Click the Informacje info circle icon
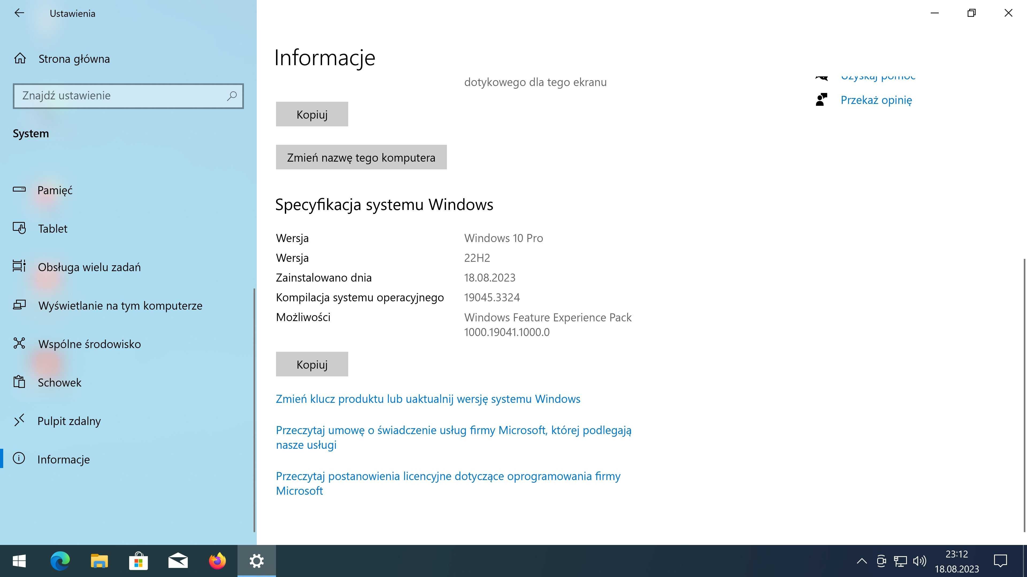This screenshot has height=577, width=1027. [x=19, y=458]
